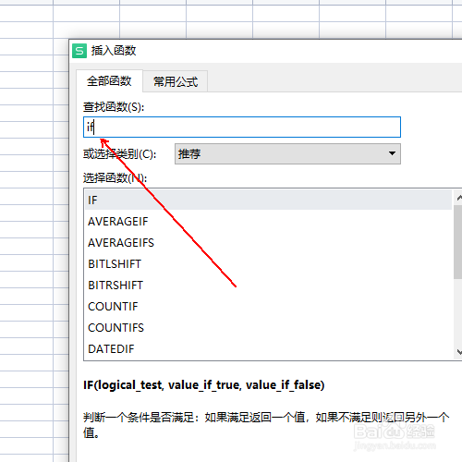Switch to the 全部函数 tab
462x462 pixels.
(x=109, y=81)
